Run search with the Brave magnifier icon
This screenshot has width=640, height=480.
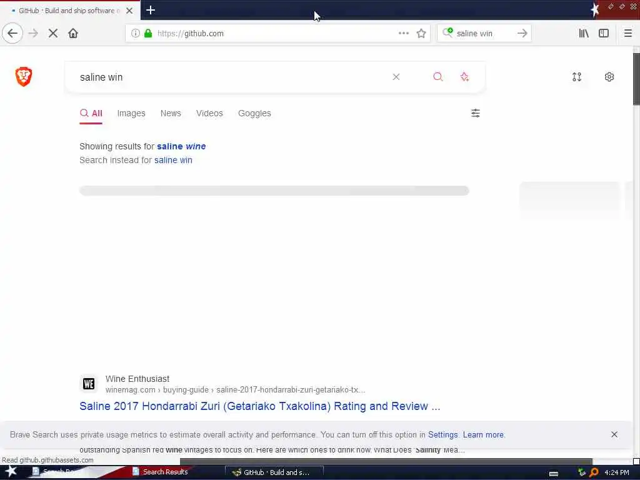click(438, 77)
